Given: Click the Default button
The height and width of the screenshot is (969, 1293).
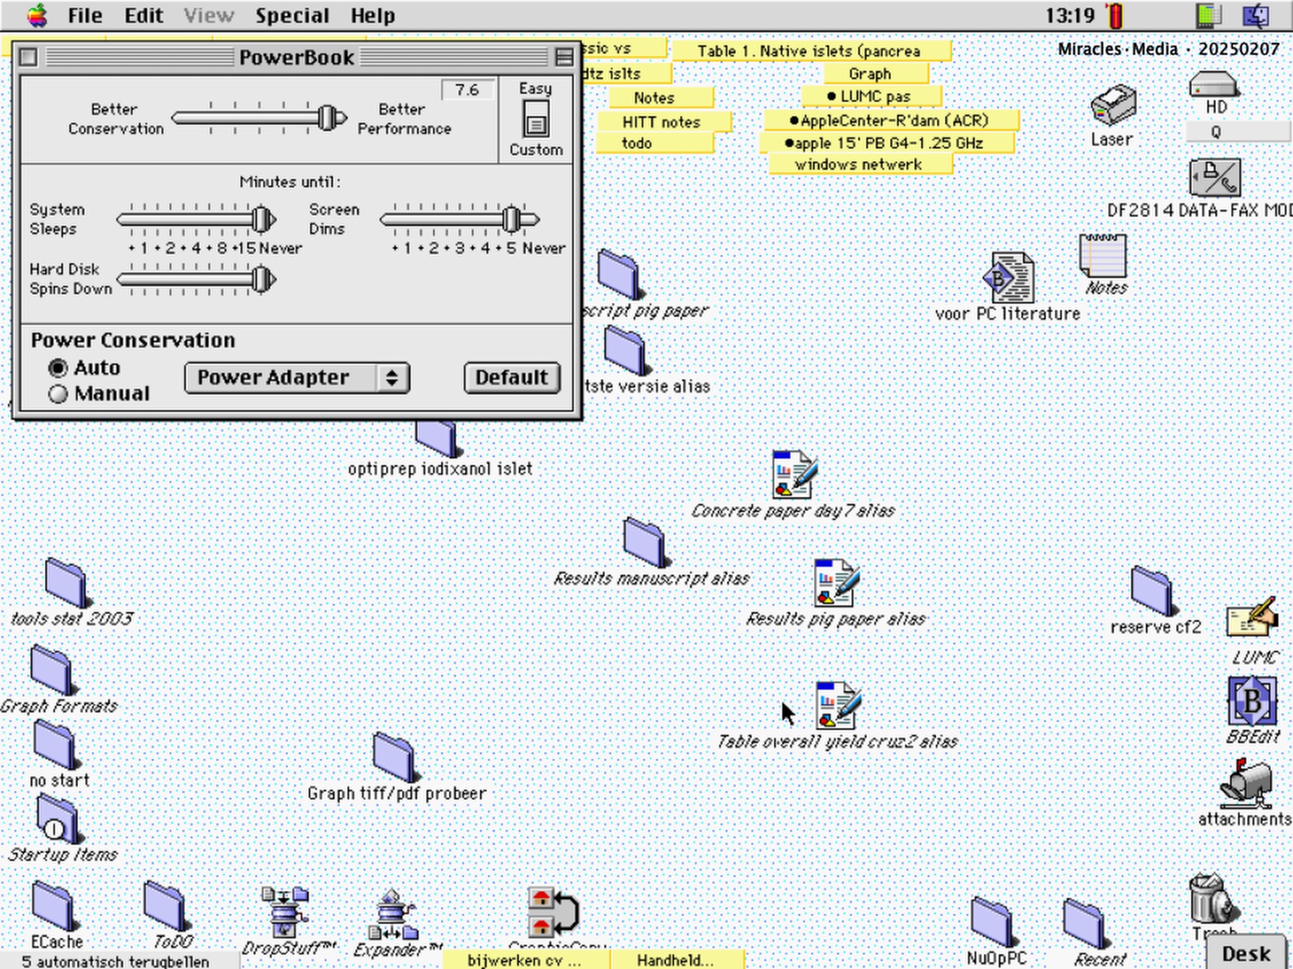Looking at the screenshot, I should (x=511, y=377).
